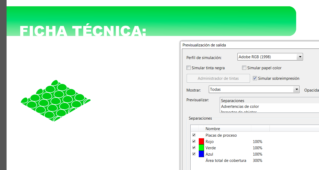Select Inspector de objetos preview option
Viewport: 319px width, 170px height.
coord(239,111)
